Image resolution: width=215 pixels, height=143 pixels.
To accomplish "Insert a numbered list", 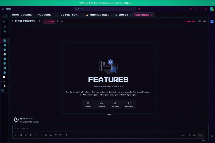I will point(60,135).
